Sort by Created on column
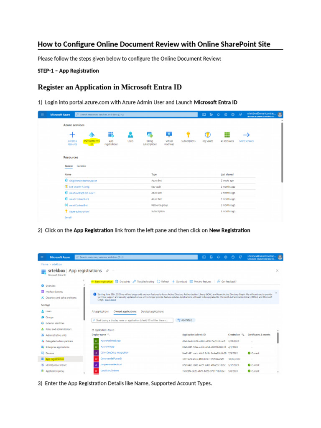Screen dimensions: 321x428 pyautogui.click(x=236, y=334)
